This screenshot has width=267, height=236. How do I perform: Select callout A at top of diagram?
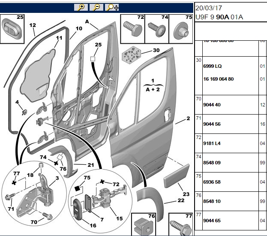click(87, 21)
